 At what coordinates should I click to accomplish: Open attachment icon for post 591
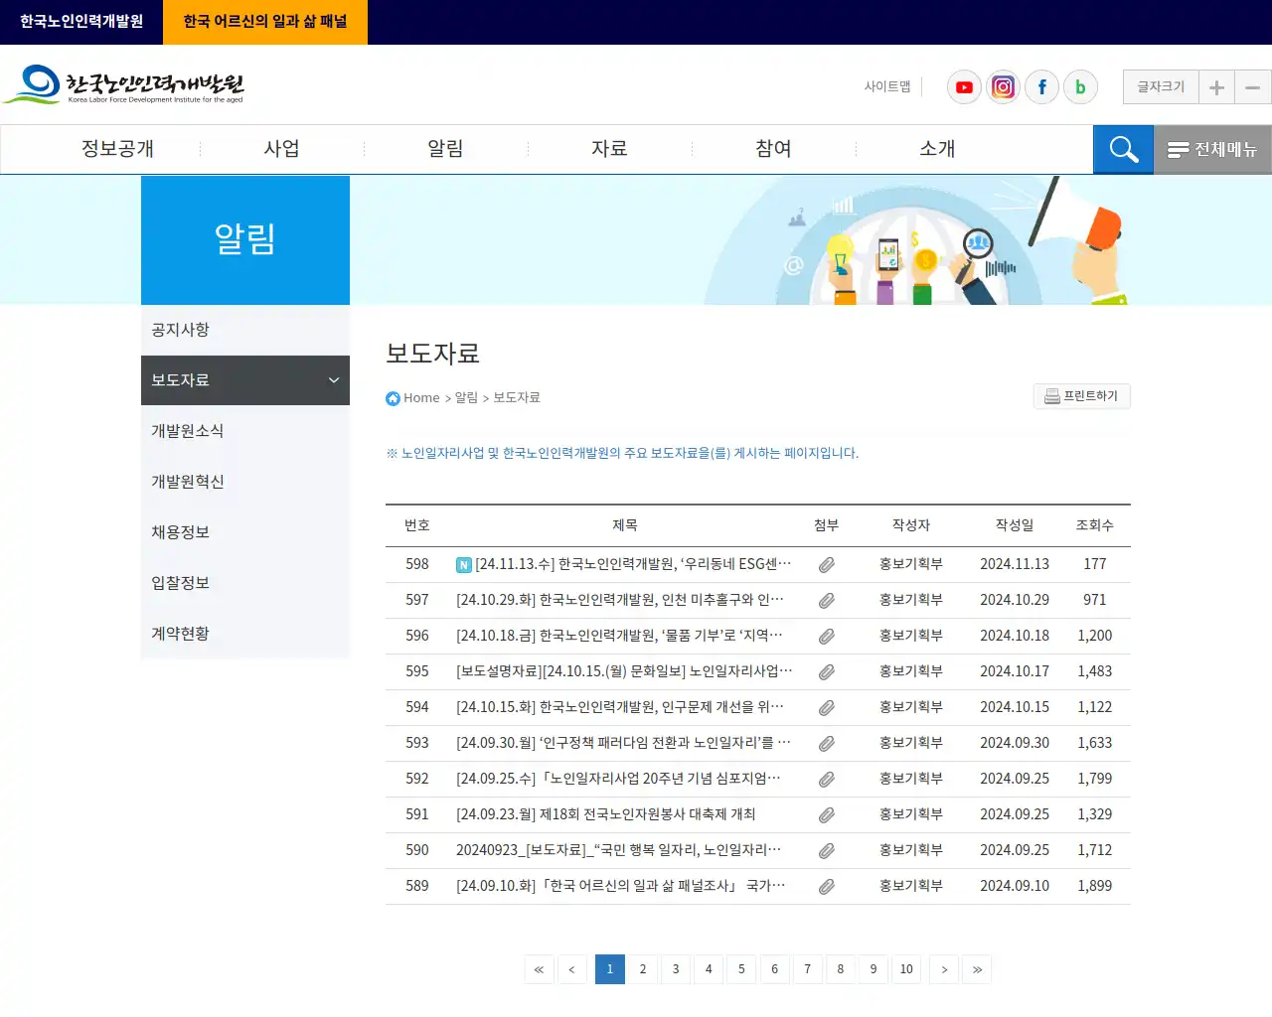[x=826, y=815]
